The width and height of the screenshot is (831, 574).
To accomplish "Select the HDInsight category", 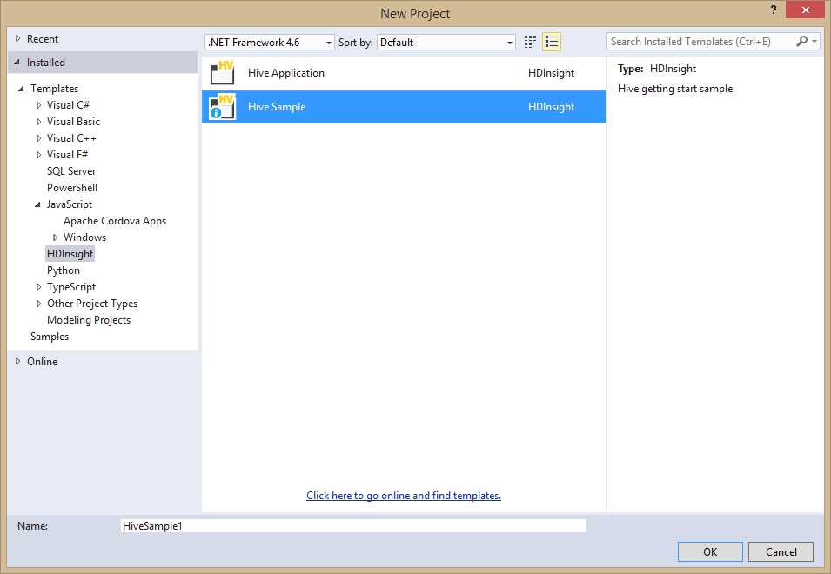I will tap(70, 253).
